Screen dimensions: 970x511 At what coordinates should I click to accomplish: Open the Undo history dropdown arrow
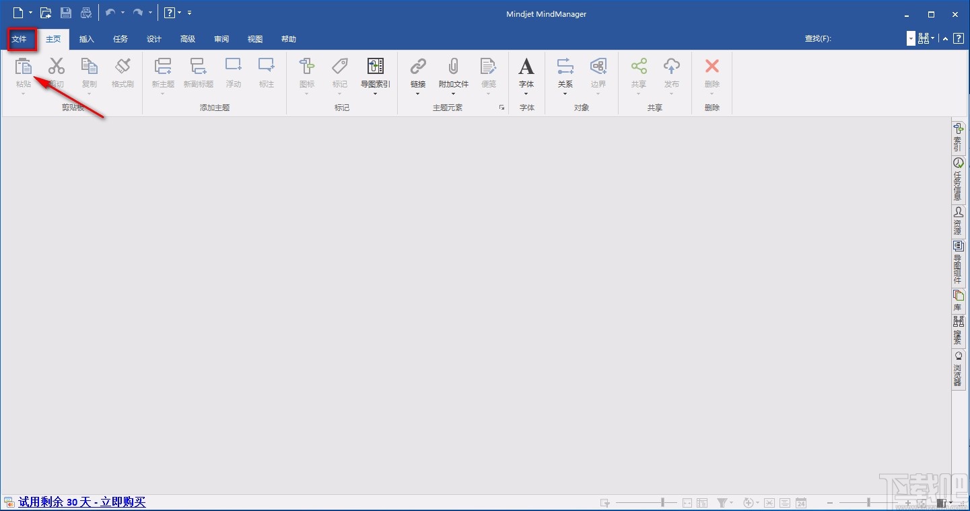pos(123,13)
